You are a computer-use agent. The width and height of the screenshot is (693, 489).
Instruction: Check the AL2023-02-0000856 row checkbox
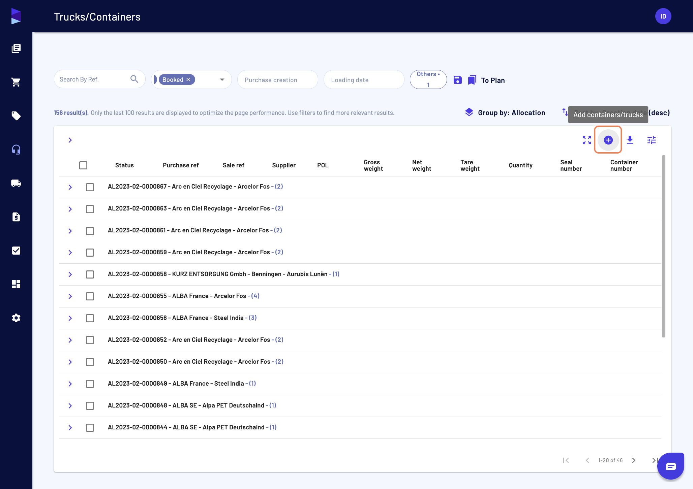click(90, 318)
